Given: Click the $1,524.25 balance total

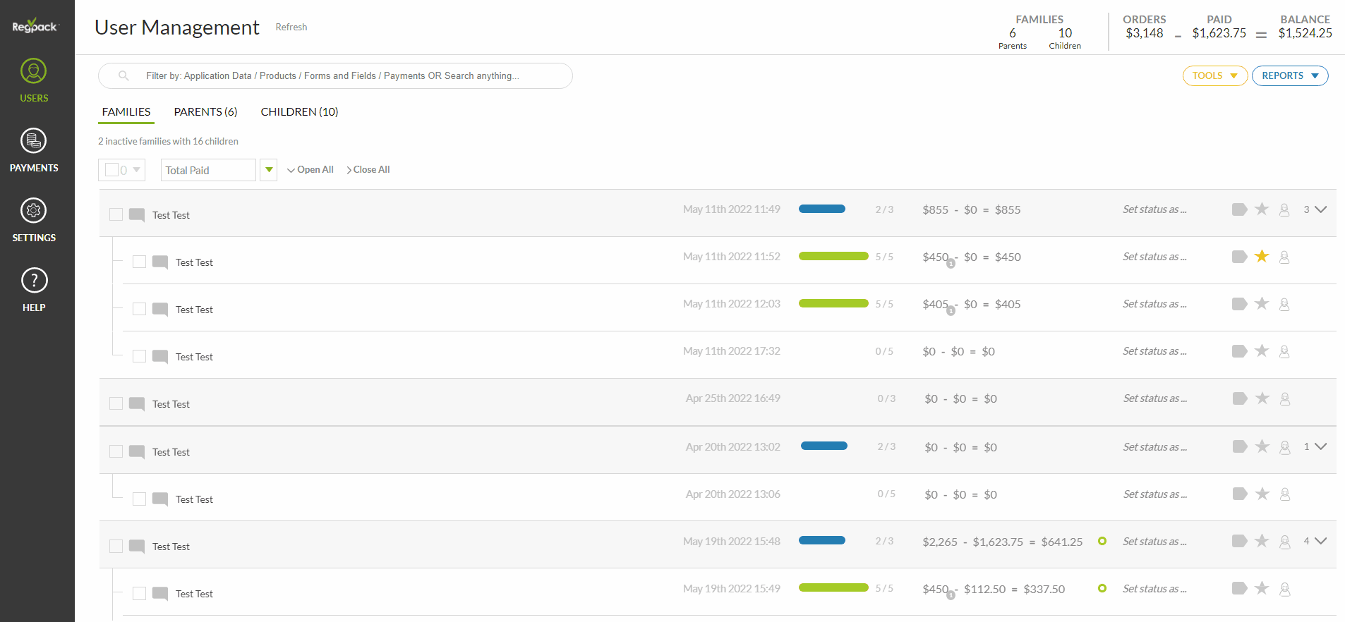Looking at the screenshot, I should point(1305,33).
